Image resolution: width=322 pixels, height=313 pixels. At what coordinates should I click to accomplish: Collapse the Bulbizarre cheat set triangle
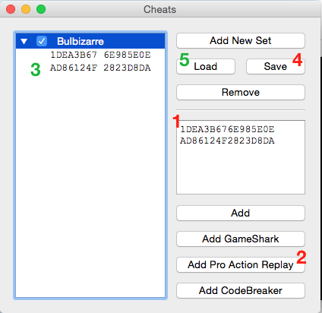pos(24,41)
